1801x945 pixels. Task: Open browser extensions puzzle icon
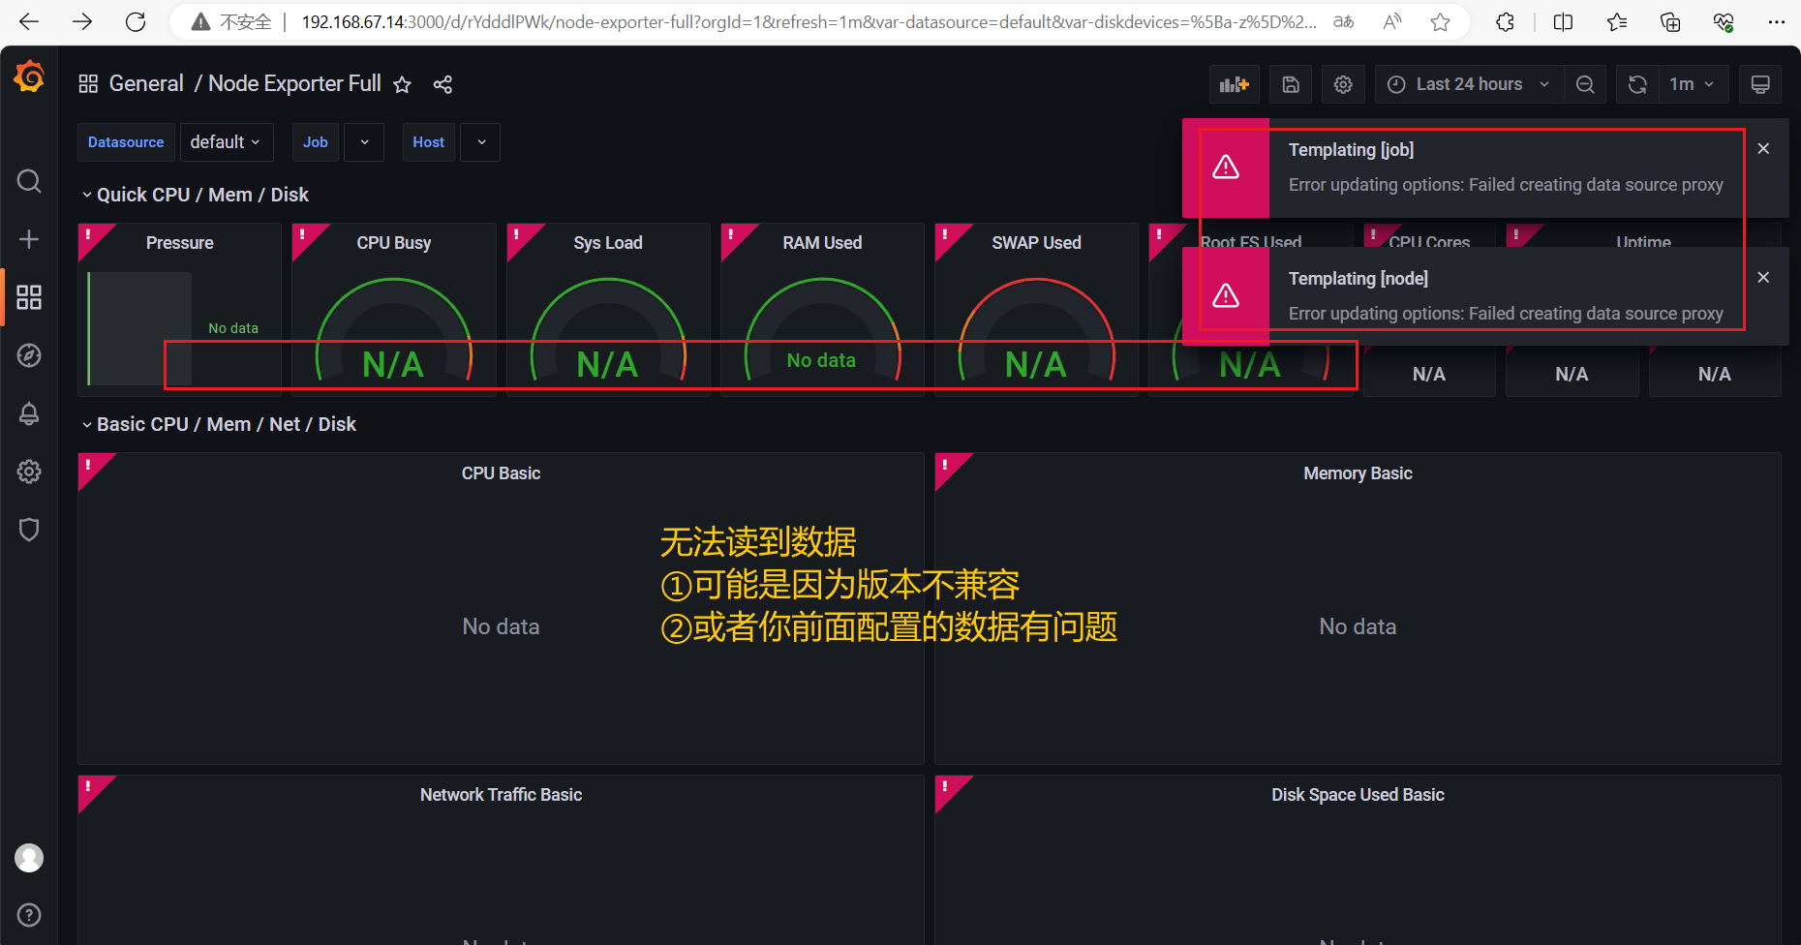tap(1505, 21)
